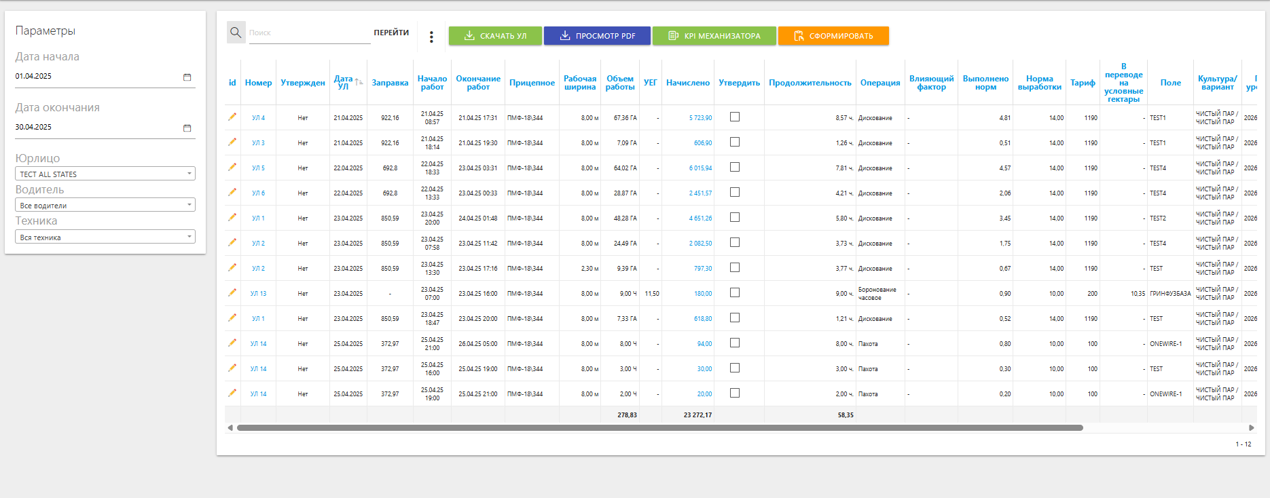Click the horizontal table scrollbar
The image size is (1270, 498).
pyautogui.click(x=659, y=428)
